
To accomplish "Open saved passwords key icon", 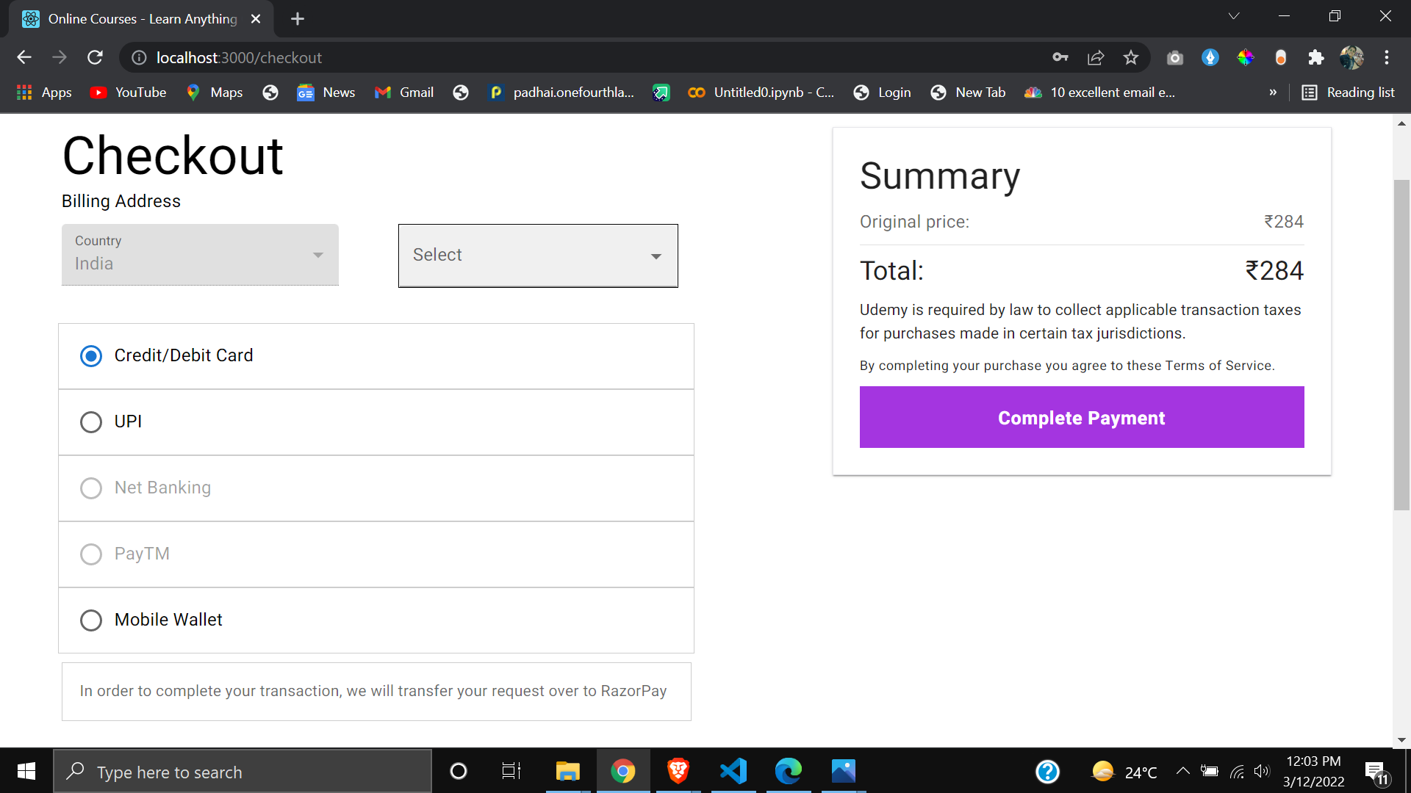I will tap(1060, 57).
